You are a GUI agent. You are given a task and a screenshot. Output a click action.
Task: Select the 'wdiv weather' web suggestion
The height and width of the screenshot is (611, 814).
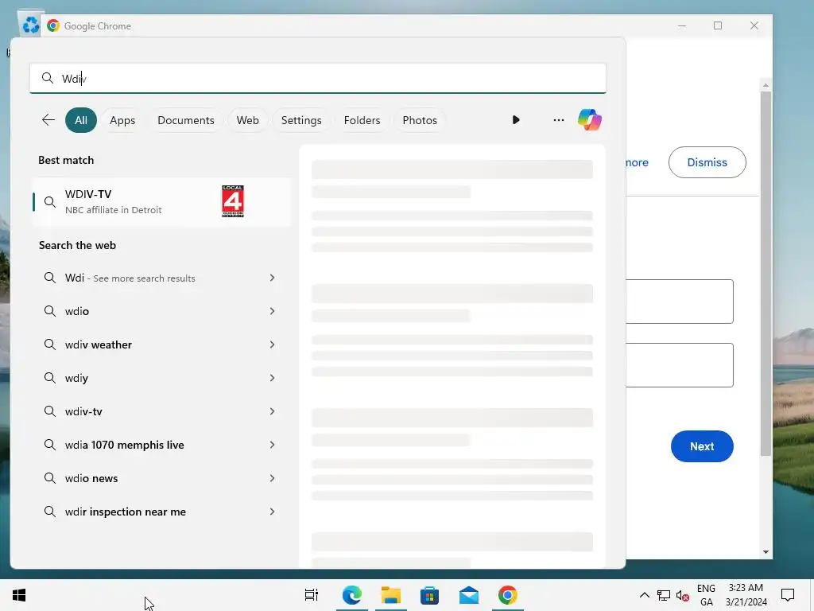[x=98, y=344]
